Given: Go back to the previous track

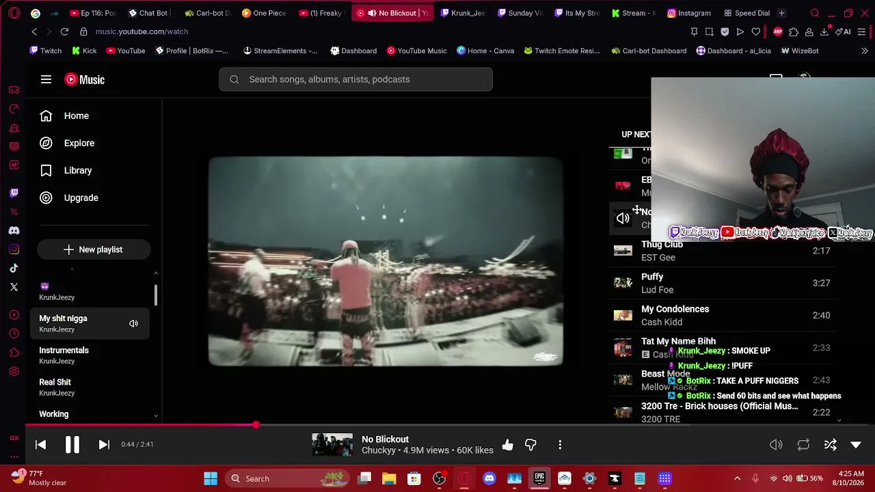Looking at the screenshot, I should click(40, 445).
